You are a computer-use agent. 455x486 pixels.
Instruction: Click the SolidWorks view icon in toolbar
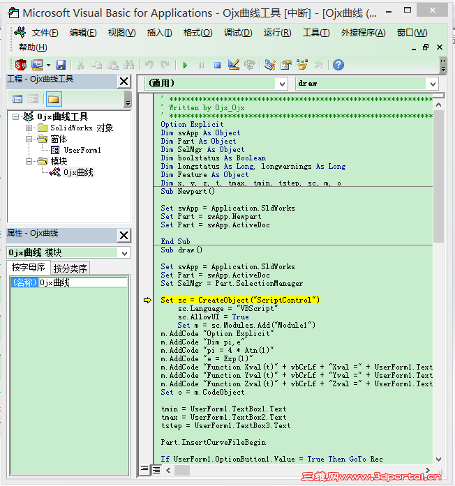(21, 65)
